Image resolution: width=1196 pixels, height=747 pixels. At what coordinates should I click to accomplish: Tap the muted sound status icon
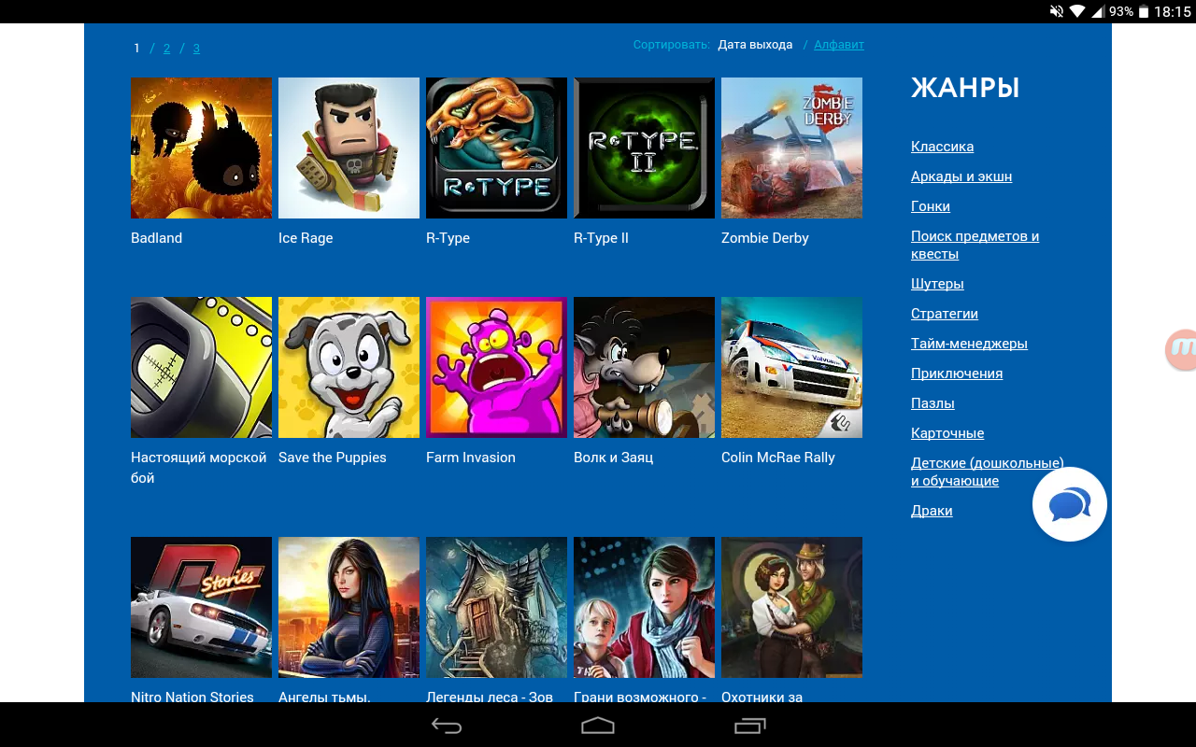pos(1057,11)
